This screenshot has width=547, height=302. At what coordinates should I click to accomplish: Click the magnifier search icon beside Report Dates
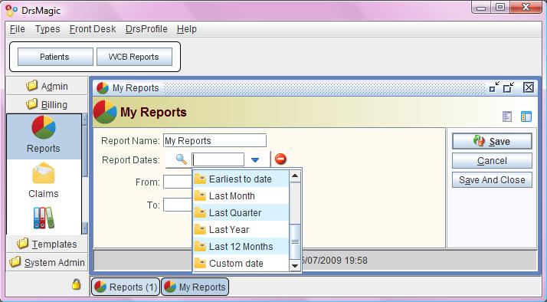[181, 159]
